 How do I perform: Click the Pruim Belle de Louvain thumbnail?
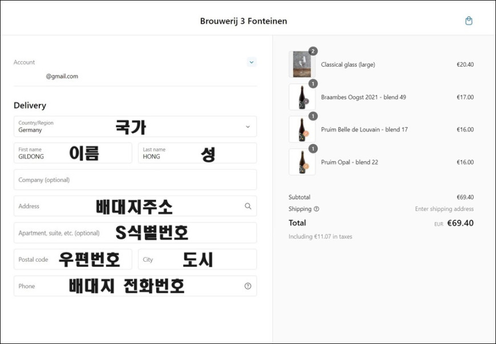pyautogui.click(x=302, y=129)
